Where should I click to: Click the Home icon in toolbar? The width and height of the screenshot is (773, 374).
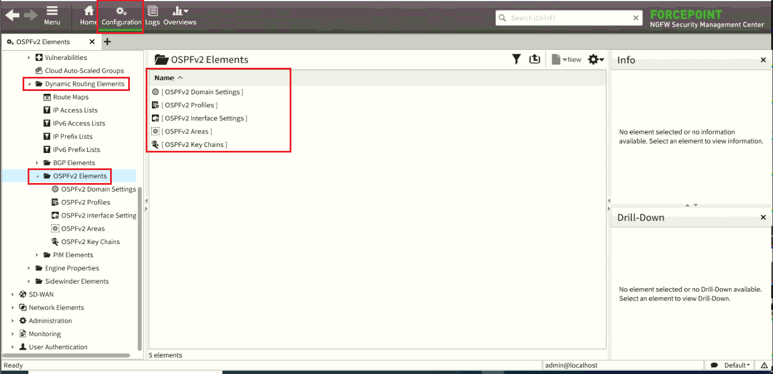(88, 15)
